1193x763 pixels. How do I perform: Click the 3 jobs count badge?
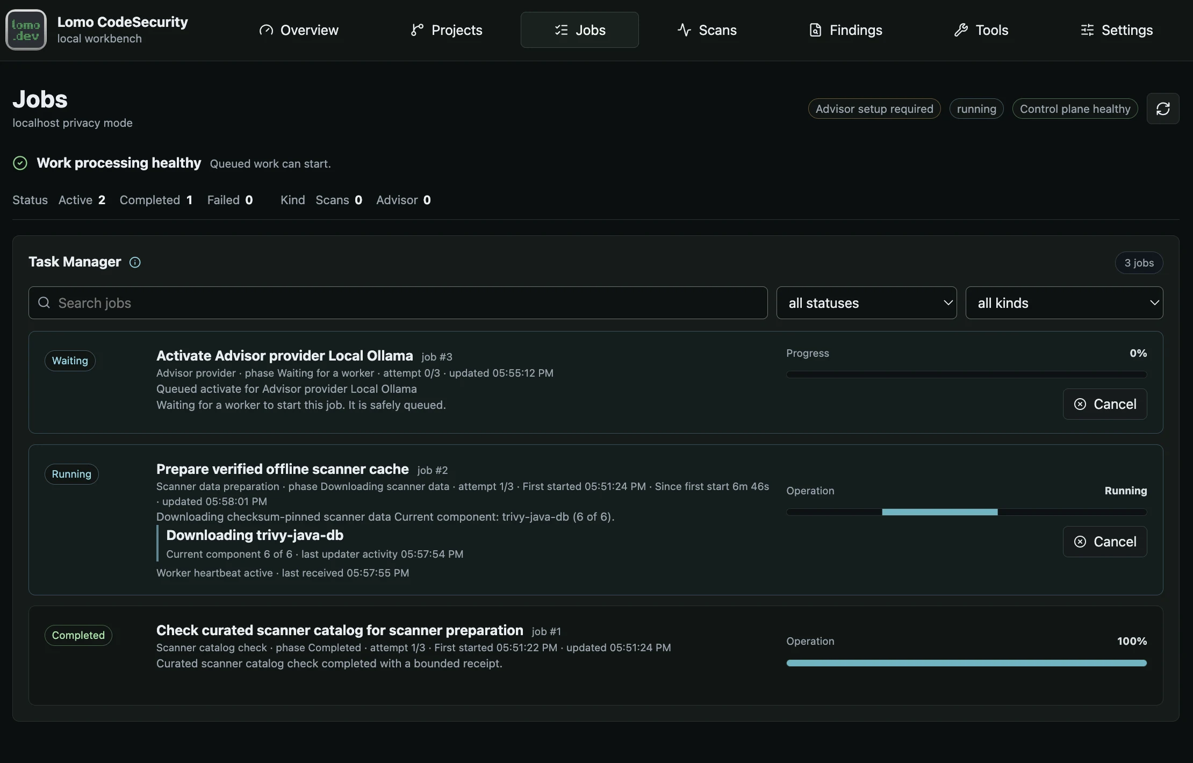pyautogui.click(x=1139, y=263)
